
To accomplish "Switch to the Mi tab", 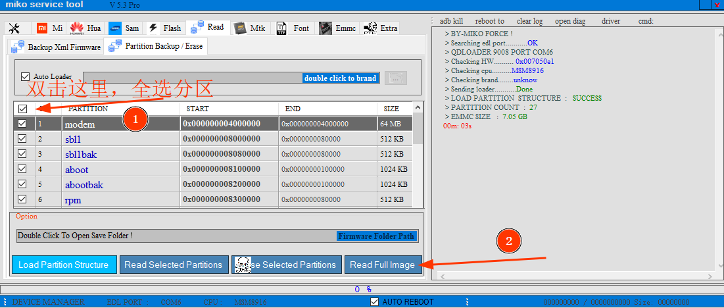I will (51, 28).
